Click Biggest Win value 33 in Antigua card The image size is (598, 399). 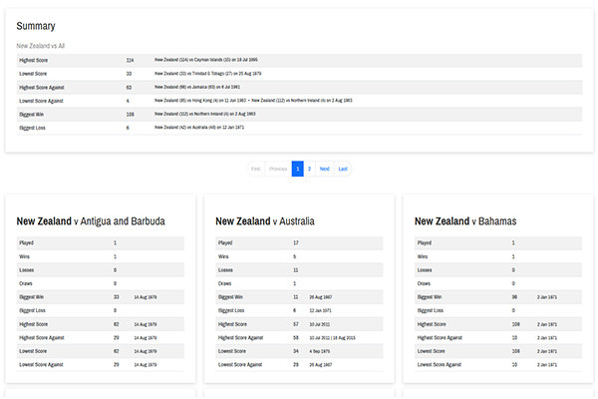click(117, 297)
